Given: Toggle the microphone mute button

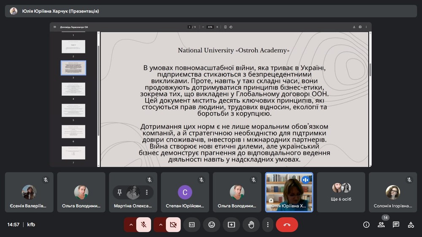Looking at the screenshot, I should (x=143, y=225).
